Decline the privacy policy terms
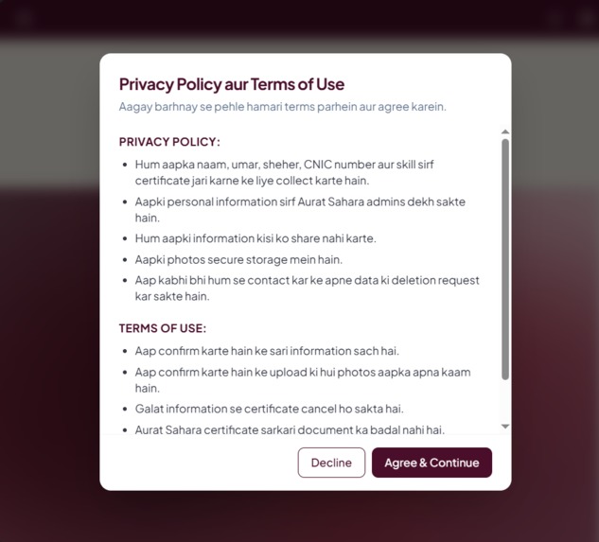 pyautogui.click(x=331, y=463)
